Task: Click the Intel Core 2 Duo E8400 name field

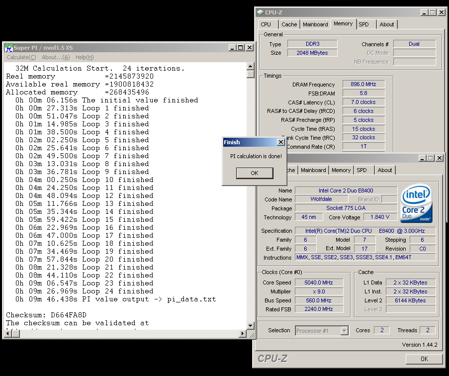Action: [346, 190]
